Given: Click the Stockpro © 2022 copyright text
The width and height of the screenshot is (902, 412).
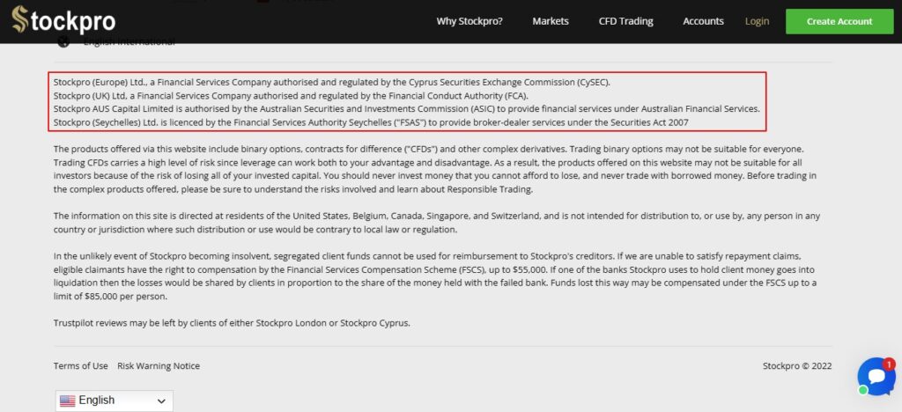Looking at the screenshot, I should [796, 365].
